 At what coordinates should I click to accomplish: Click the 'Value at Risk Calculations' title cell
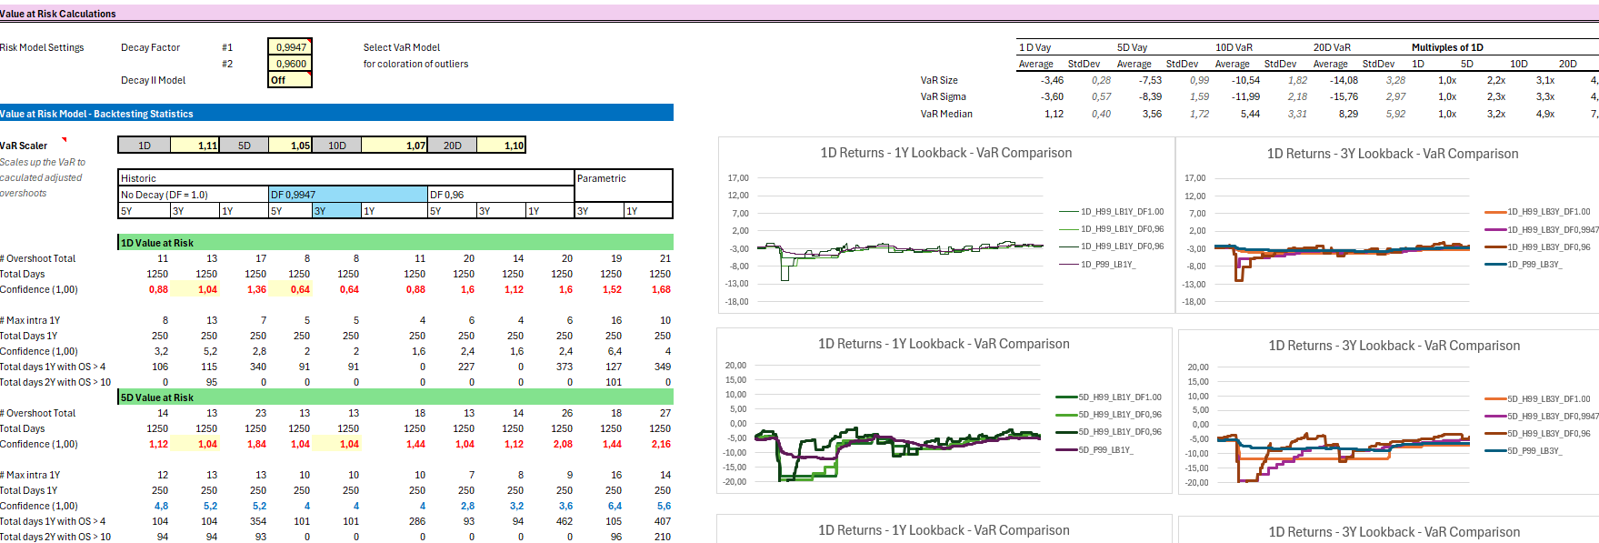pos(58,14)
